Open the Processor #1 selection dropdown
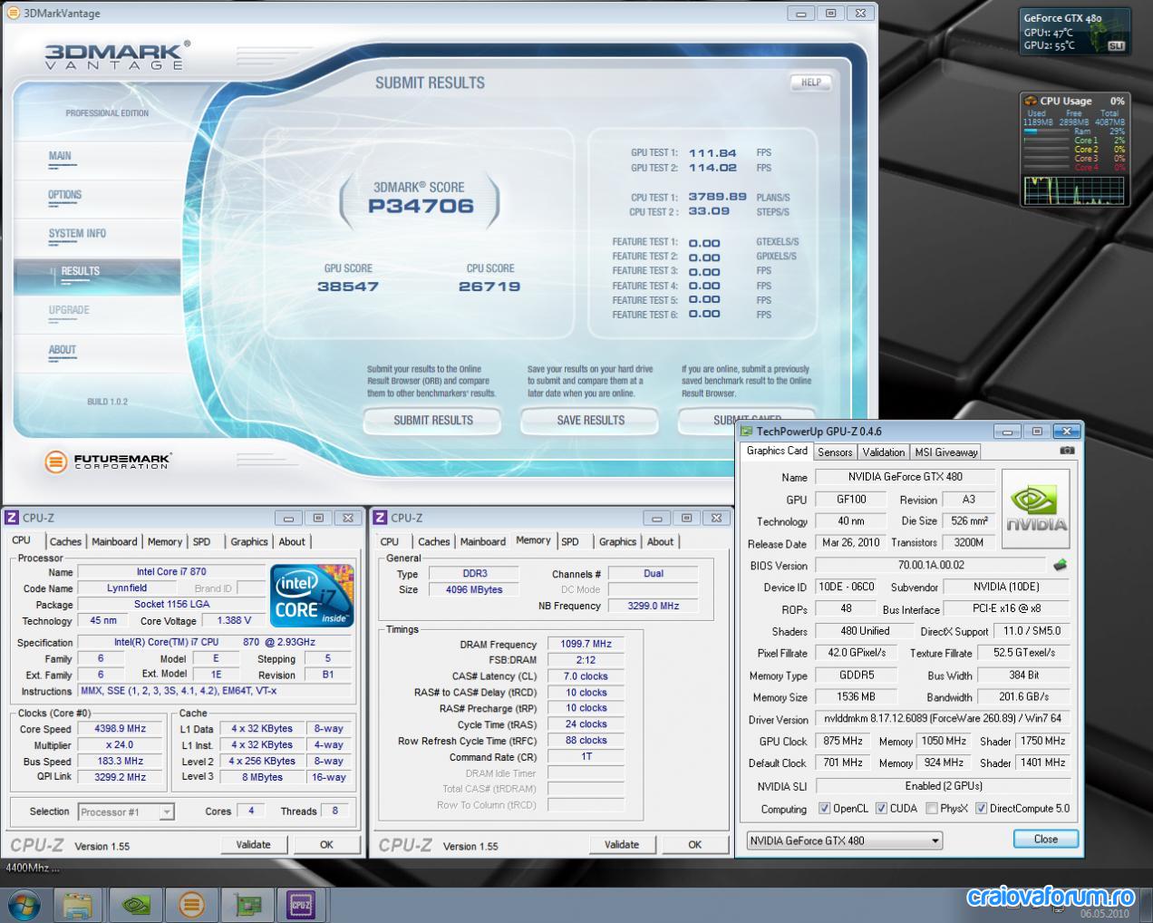Screen dimensions: 1153x923 click(126, 811)
